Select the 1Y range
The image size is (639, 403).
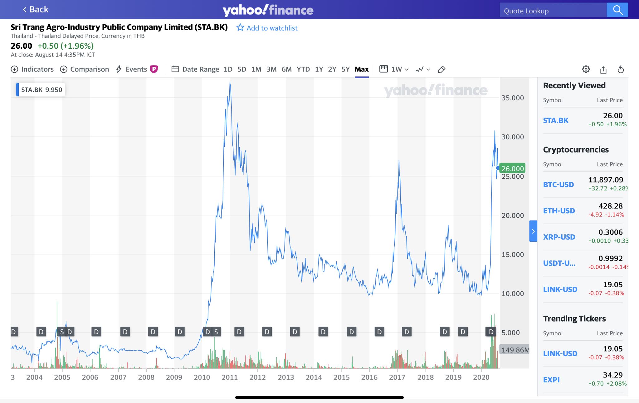point(319,69)
